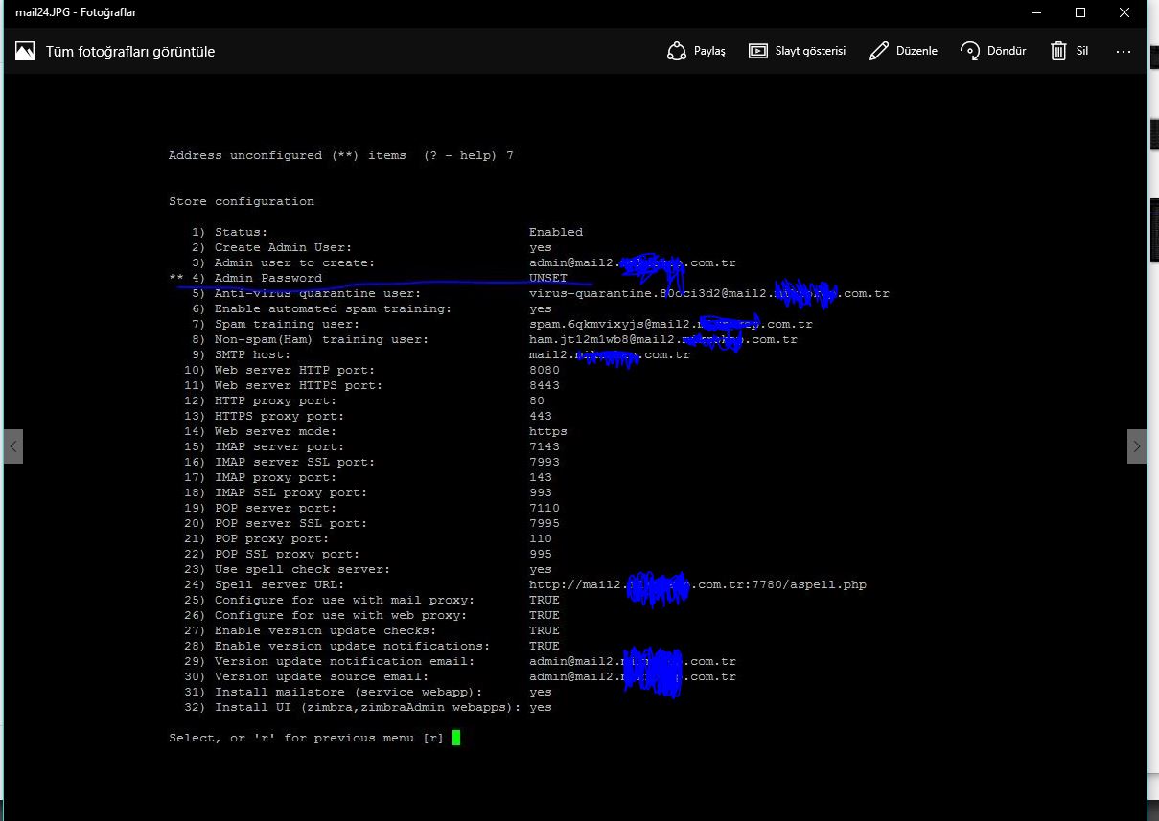
Task: Go to the next photo arrow
Action: [x=1137, y=445]
